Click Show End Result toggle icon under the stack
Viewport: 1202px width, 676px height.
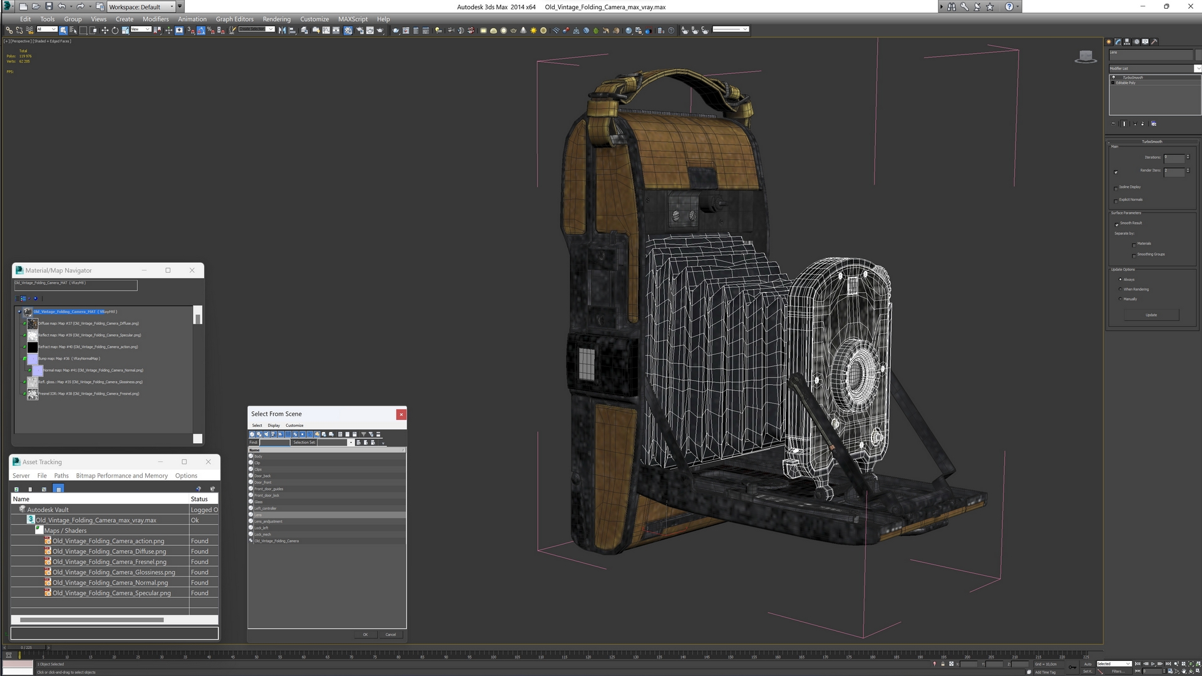click(x=1124, y=124)
